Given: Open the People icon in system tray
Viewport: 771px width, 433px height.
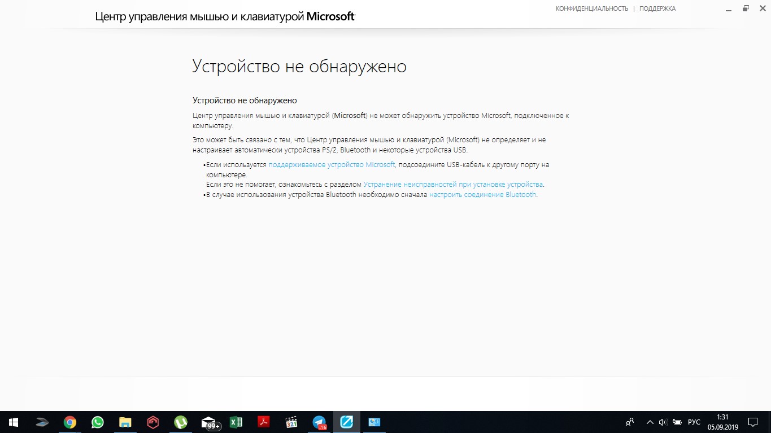Looking at the screenshot, I should [630, 422].
